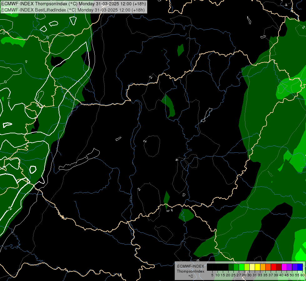Click the legend tick value 45
The height and width of the screenshot is (281, 306).
(287, 275)
